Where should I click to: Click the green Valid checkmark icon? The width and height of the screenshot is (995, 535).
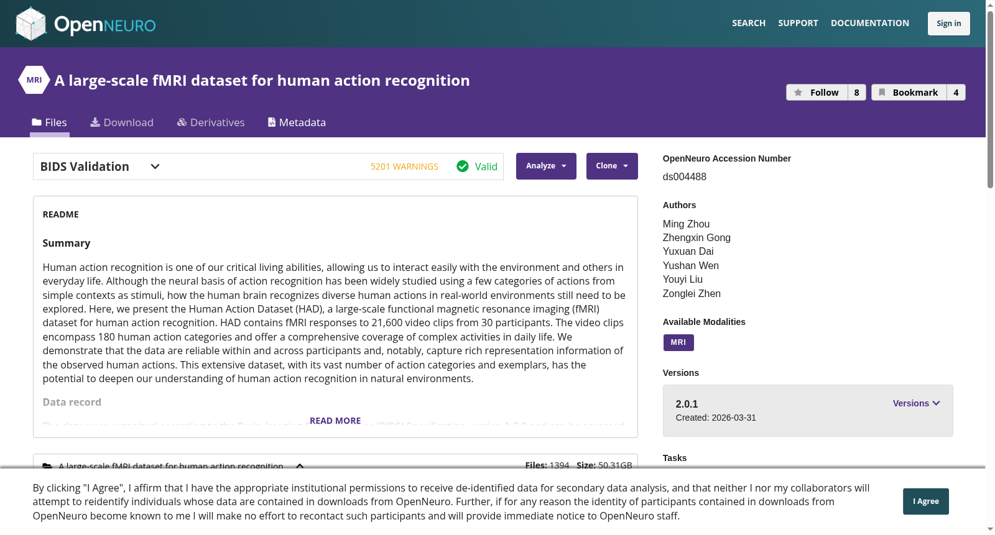click(463, 167)
